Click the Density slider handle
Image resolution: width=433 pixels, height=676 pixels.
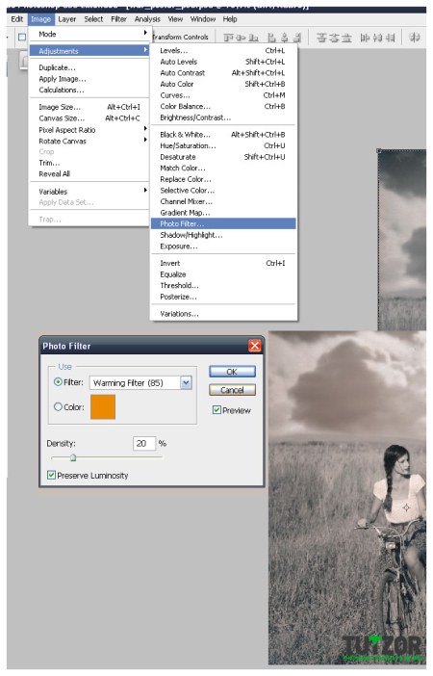pos(73,457)
